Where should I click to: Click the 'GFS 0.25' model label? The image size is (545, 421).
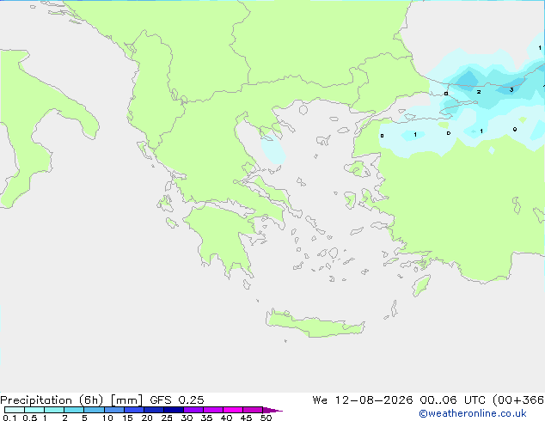point(177,400)
